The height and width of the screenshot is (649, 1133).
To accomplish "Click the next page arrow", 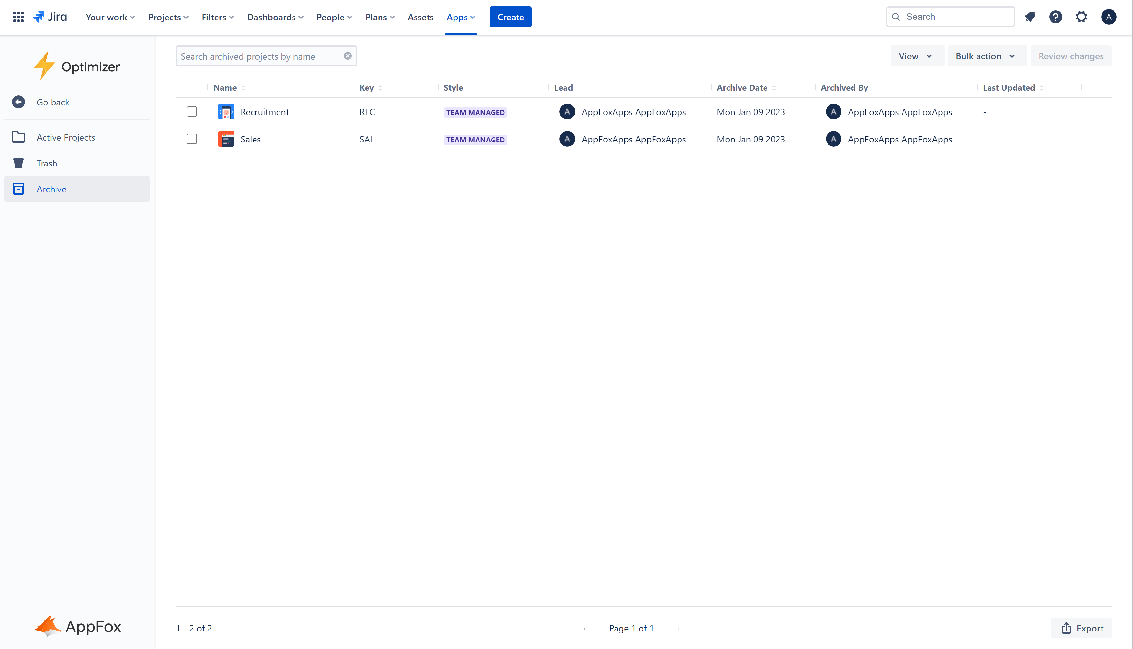I will tap(677, 629).
